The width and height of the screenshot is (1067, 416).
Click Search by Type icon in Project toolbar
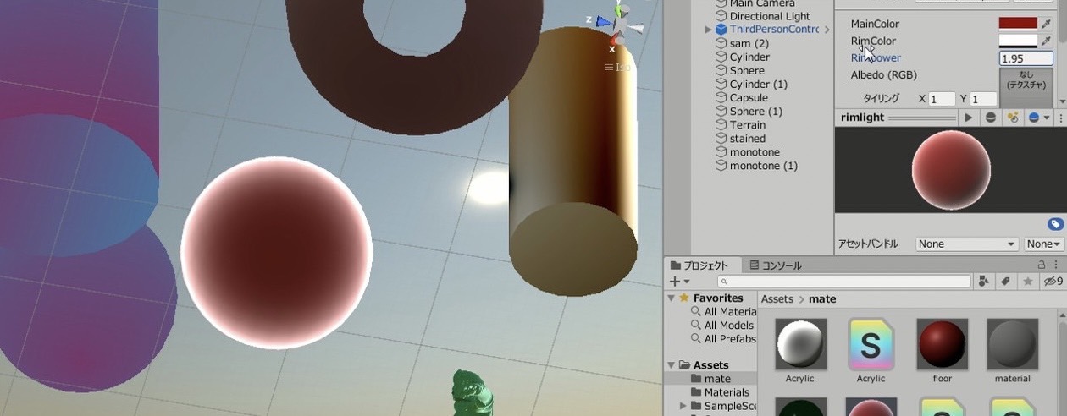[x=984, y=282]
